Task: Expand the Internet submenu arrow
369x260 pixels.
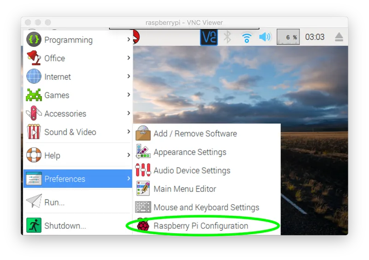Action: click(129, 76)
